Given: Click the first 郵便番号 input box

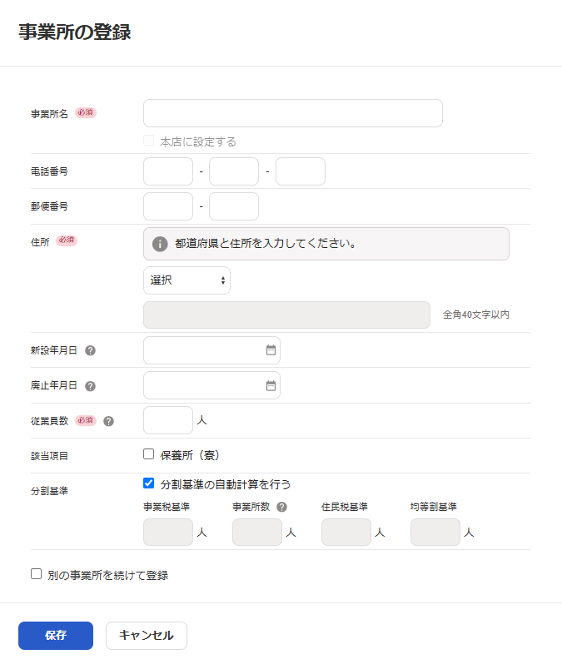Looking at the screenshot, I should pyautogui.click(x=168, y=206).
